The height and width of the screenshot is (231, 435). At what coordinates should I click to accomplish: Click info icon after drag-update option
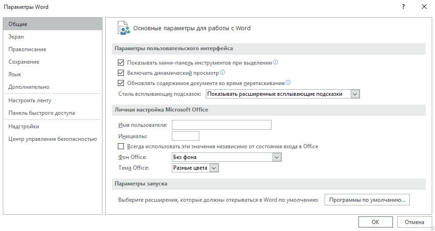coord(288,83)
